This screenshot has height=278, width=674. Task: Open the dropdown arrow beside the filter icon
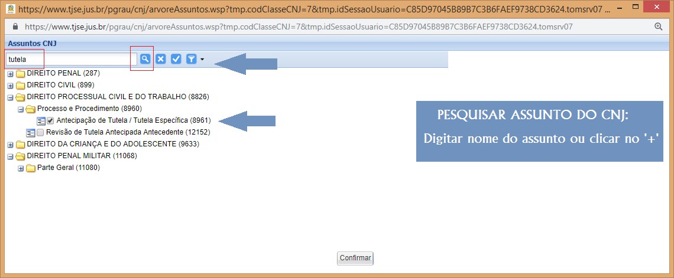click(x=202, y=60)
